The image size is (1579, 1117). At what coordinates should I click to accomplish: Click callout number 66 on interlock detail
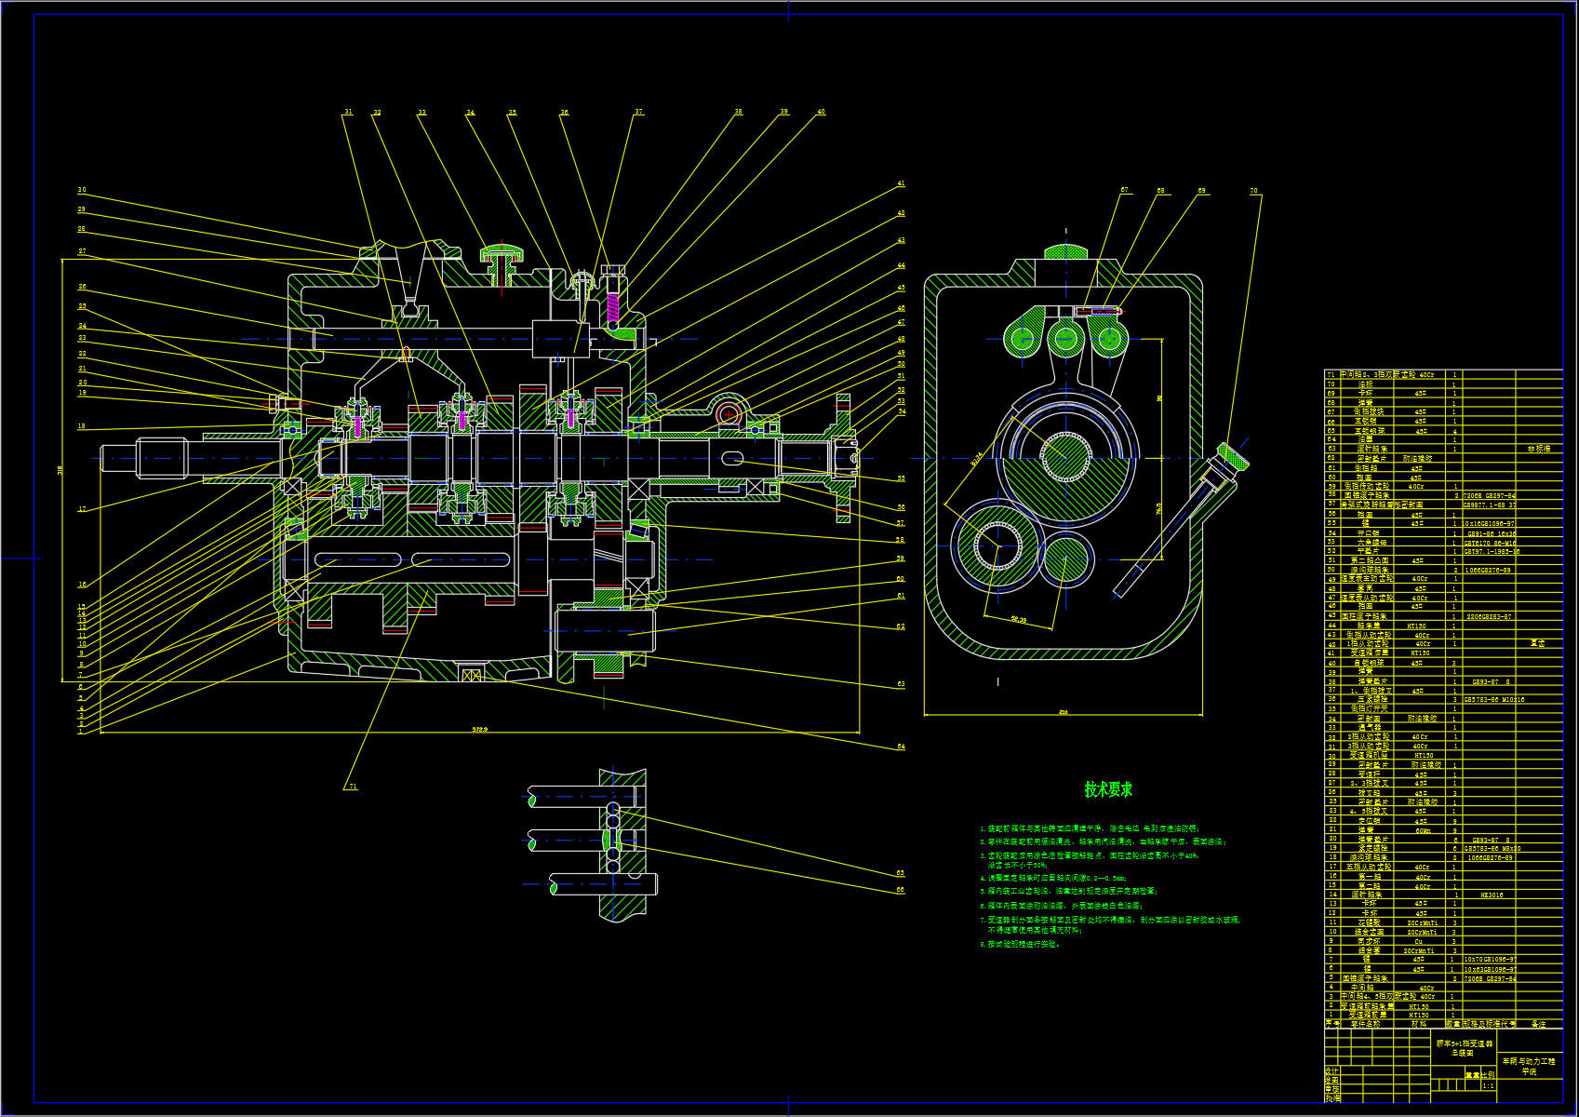point(900,890)
